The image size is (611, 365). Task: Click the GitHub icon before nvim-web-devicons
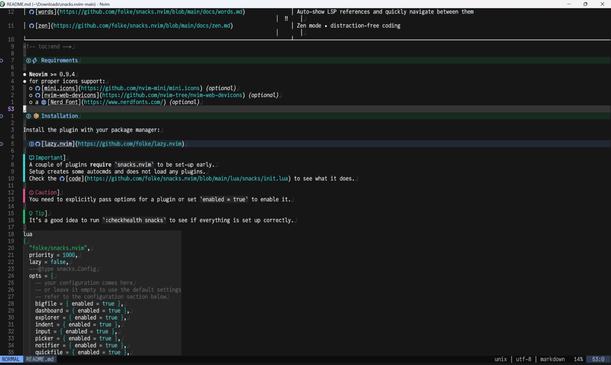point(38,95)
